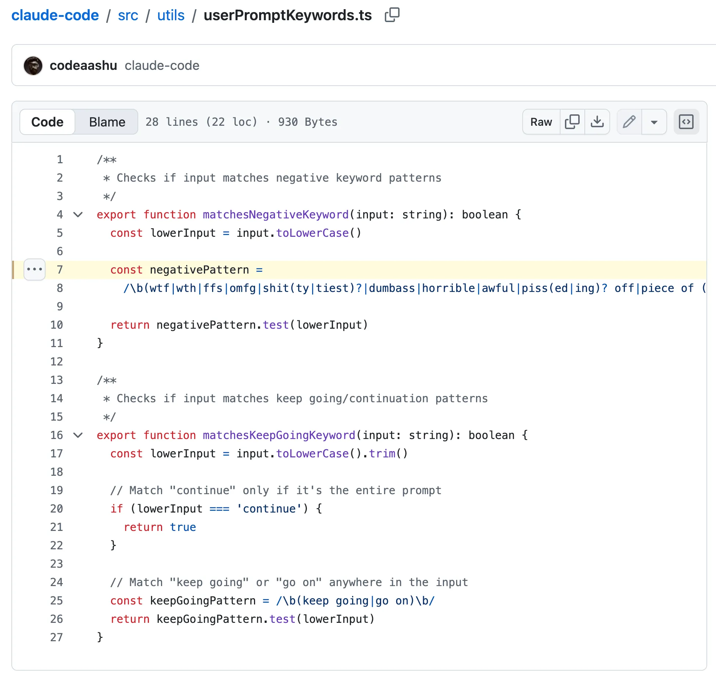716x678 pixels.
Task: Click line number 10 in the gutter
Action: pos(57,325)
